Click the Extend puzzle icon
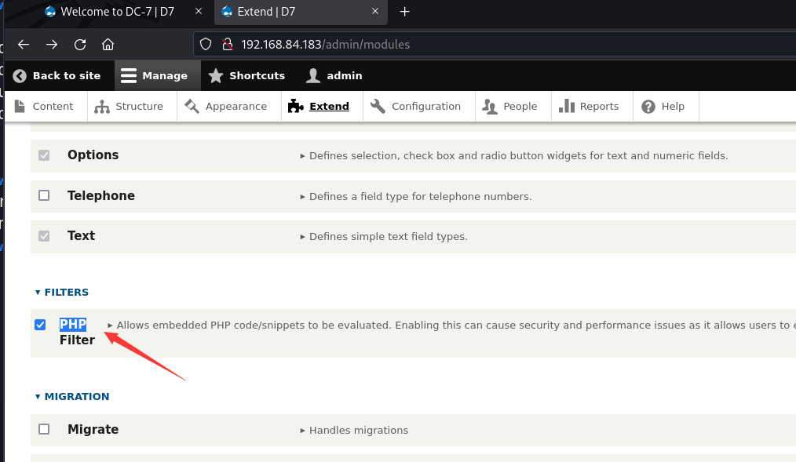Screen dimensions: 796x462 click(x=295, y=106)
